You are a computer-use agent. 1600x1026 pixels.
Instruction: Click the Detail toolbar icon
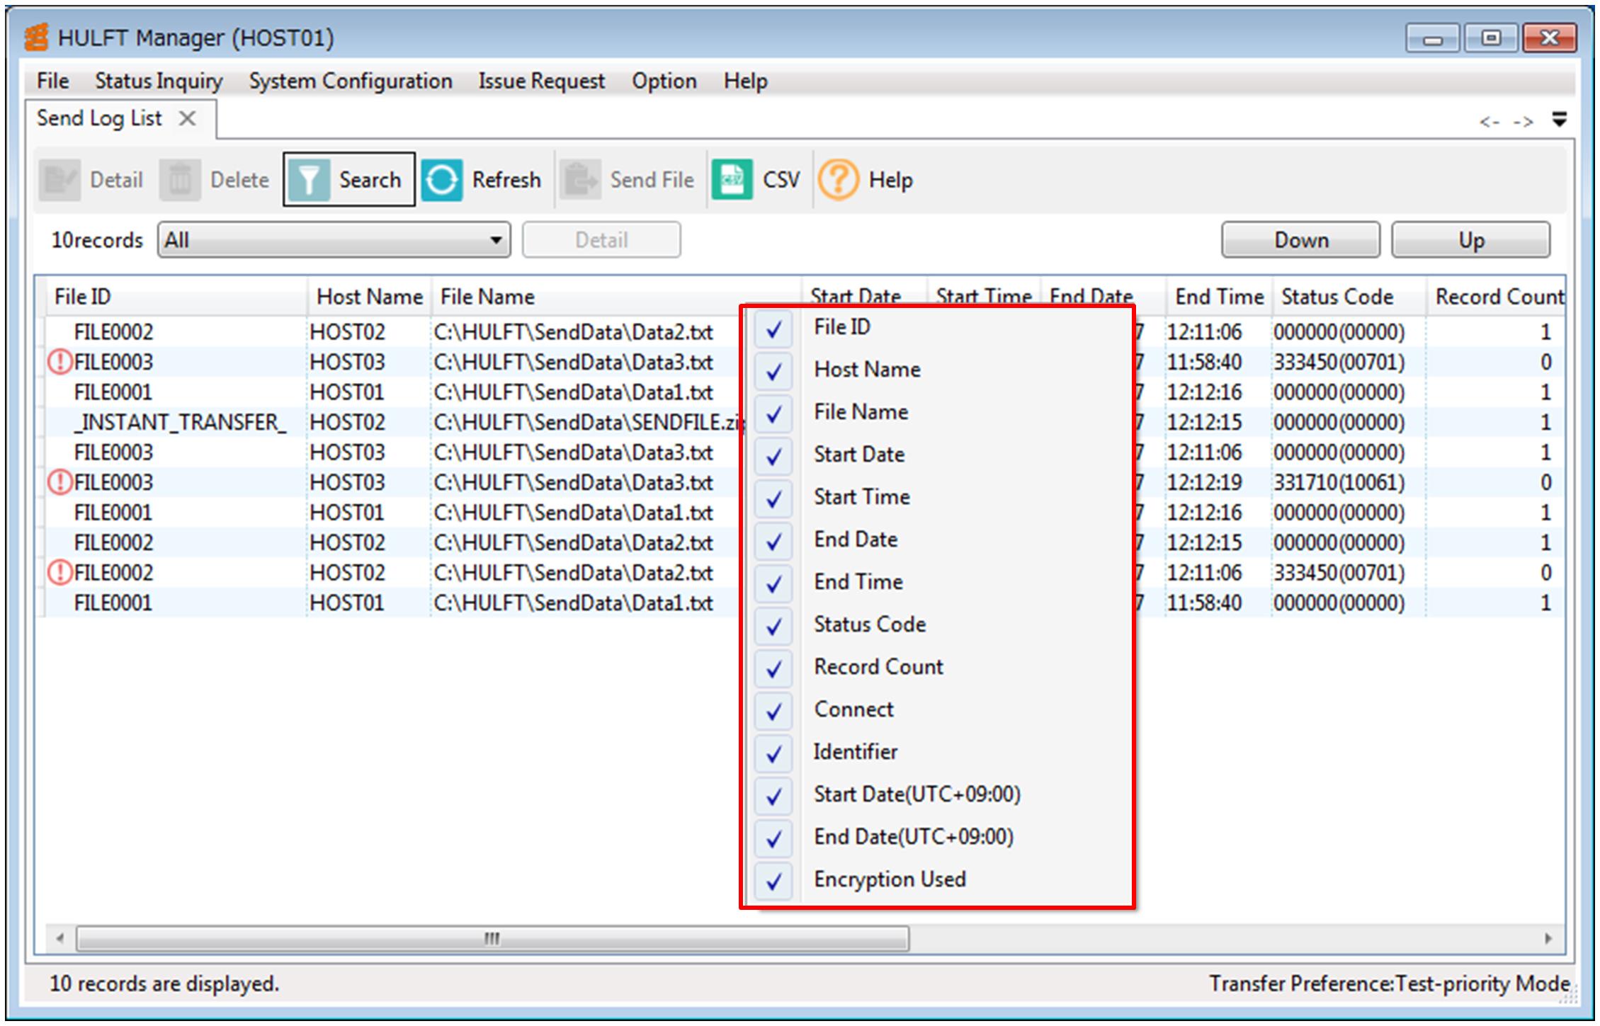(59, 180)
